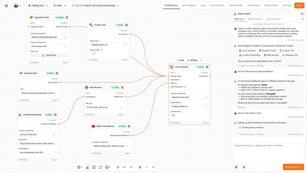The width and height of the screenshot is (307, 173).
Task: Run the Web Browser node
Action: coord(122,87)
